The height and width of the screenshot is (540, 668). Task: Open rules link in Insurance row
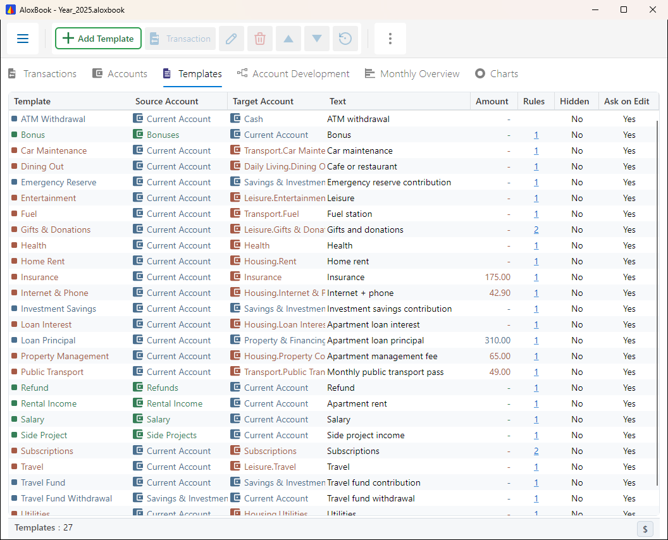click(536, 277)
